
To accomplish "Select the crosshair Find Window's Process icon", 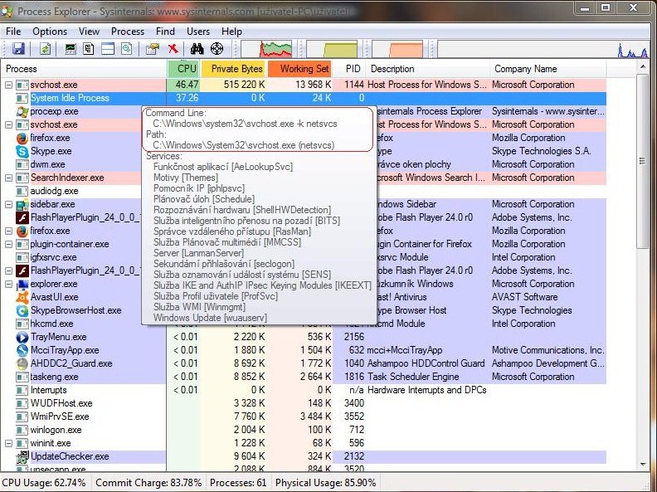I will (217, 50).
